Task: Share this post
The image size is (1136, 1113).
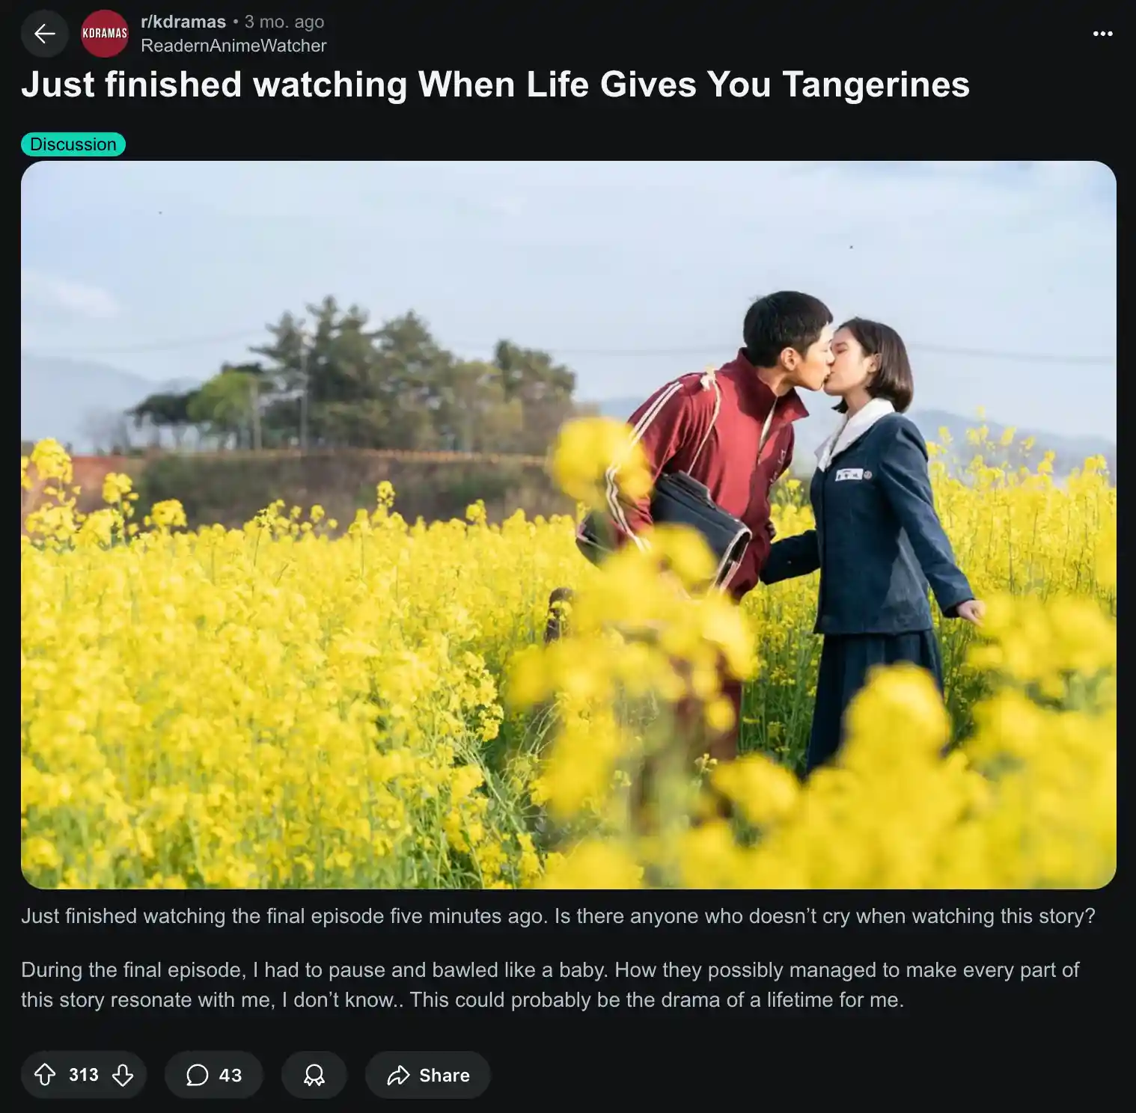Action: coord(428,1075)
